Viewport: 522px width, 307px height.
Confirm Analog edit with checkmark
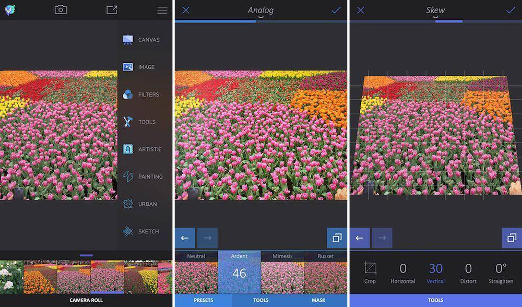[x=336, y=10]
